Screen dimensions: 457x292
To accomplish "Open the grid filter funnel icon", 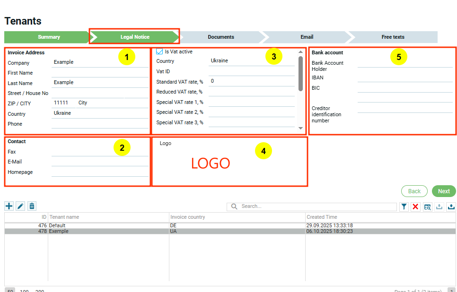I will click(404, 206).
